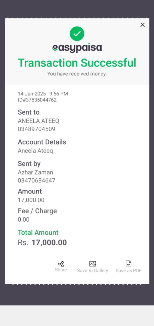This screenshot has width=154, height=326.
Task: Tap recipient name ANEELA ATEEQ
Action: 38,121
